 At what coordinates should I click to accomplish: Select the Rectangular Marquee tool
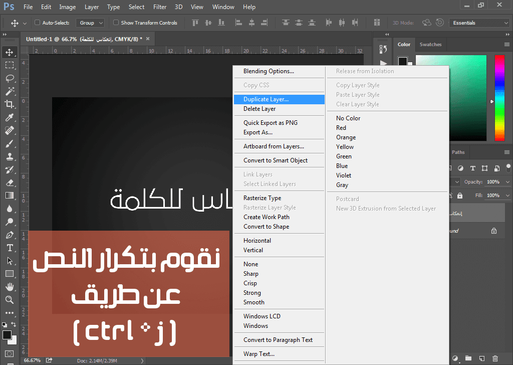pyautogui.click(x=10, y=65)
